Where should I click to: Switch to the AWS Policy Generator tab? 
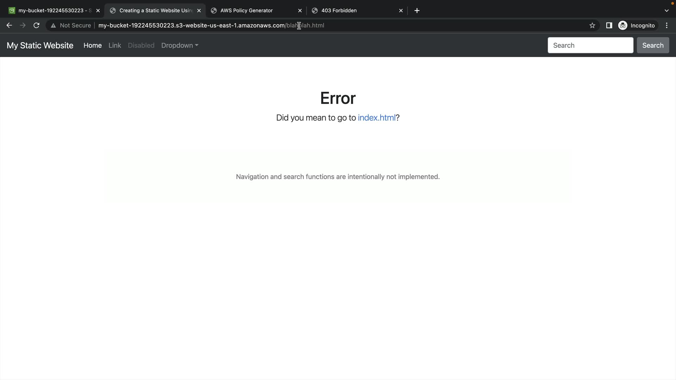coord(246,11)
